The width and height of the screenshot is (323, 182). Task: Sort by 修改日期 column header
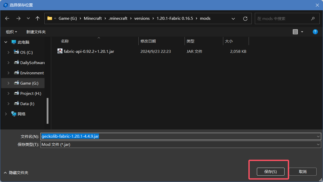click(148, 41)
